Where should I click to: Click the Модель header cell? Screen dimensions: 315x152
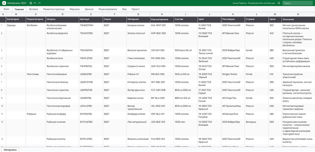tap(63, 19)
